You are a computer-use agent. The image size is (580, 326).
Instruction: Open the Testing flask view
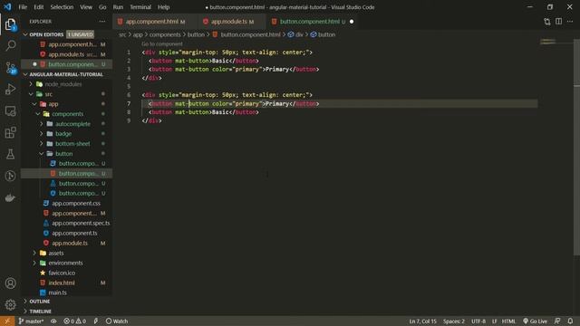(x=10, y=154)
